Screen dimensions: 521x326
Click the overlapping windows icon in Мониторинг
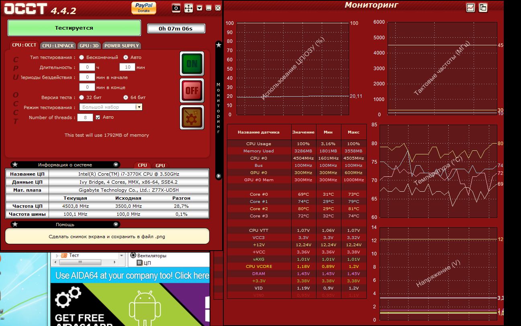coord(483,7)
